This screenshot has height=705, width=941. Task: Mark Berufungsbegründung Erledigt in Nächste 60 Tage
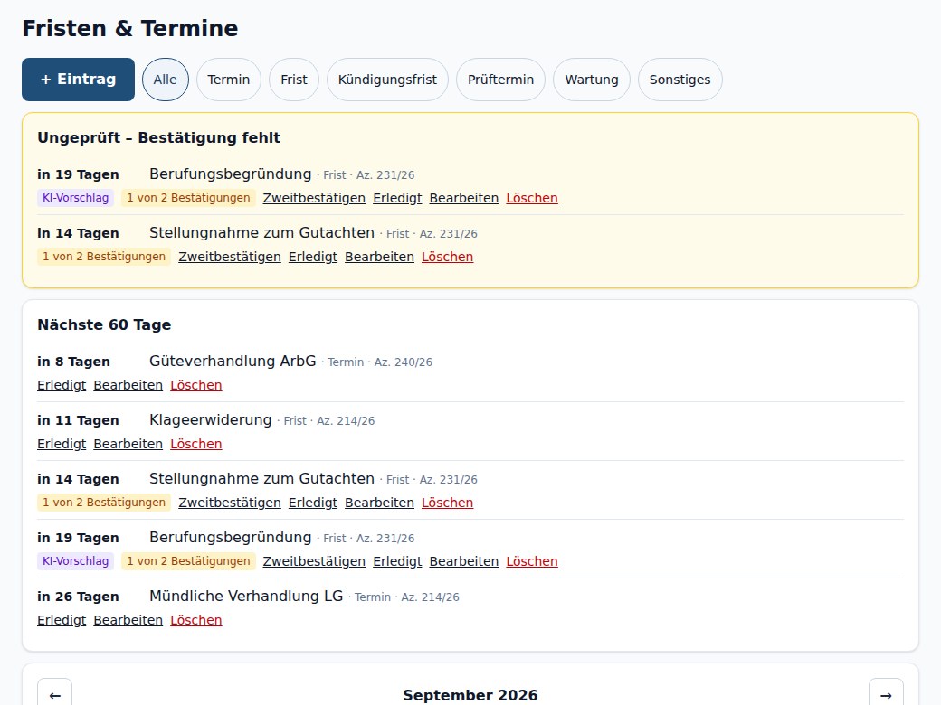click(397, 561)
